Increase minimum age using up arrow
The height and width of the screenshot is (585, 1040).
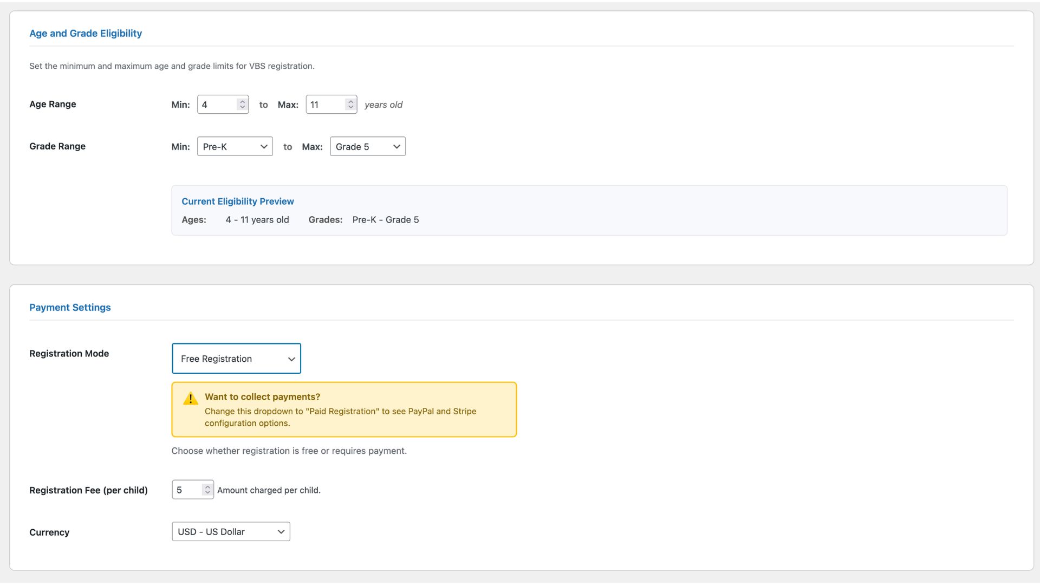tap(242, 101)
